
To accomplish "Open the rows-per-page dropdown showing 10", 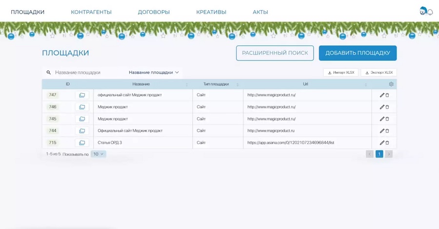I will point(98,154).
